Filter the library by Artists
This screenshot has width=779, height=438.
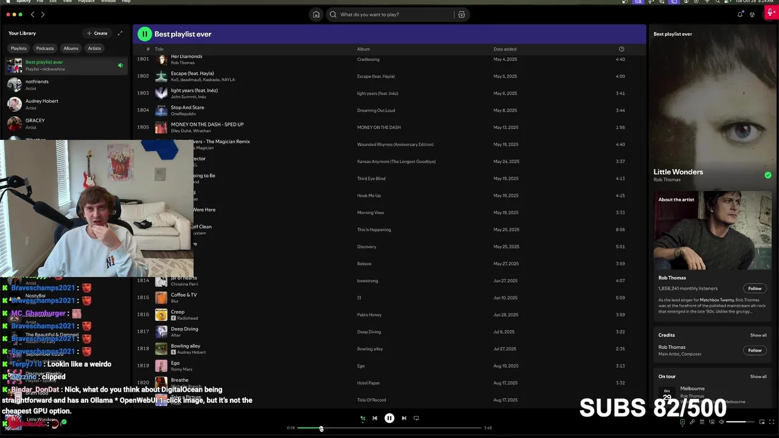pyautogui.click(x=94, y=48)
